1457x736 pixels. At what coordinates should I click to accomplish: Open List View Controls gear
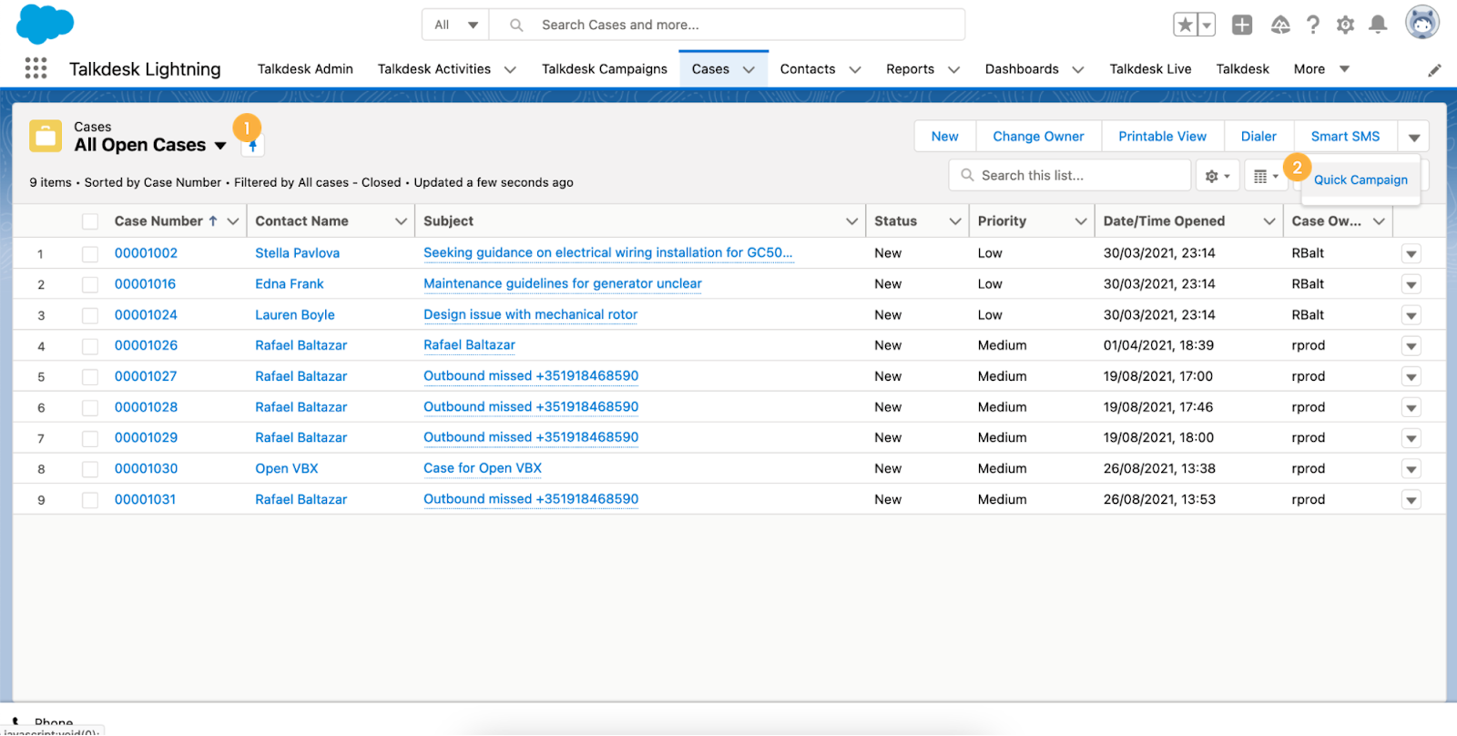(x=1218, y=176)
